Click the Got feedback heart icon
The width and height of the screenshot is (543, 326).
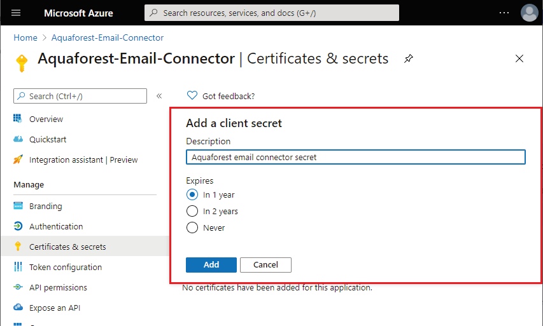pos(192,95)
